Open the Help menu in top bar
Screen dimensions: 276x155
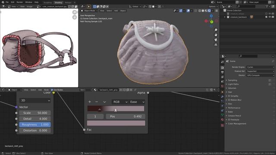pos(36,2)
